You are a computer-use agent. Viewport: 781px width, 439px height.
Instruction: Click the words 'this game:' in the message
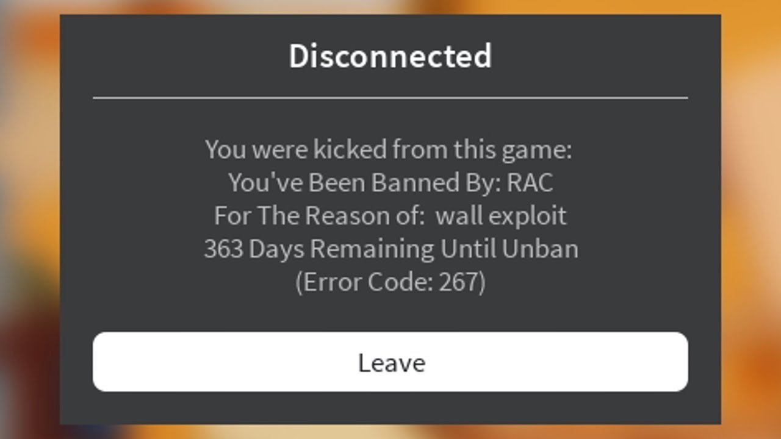point(513,150)
